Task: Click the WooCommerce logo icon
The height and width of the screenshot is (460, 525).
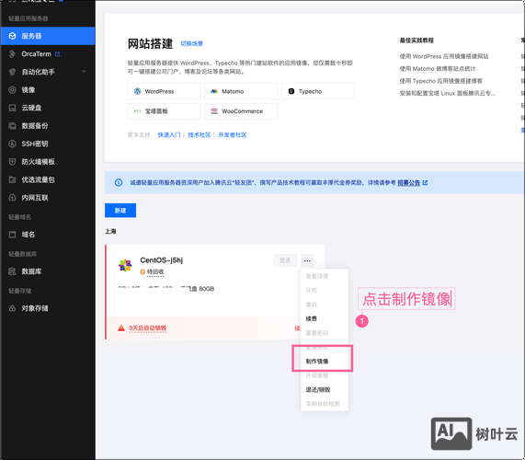Action: 214,111
